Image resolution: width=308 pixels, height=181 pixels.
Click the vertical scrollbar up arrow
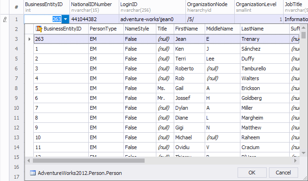[303, 28]
